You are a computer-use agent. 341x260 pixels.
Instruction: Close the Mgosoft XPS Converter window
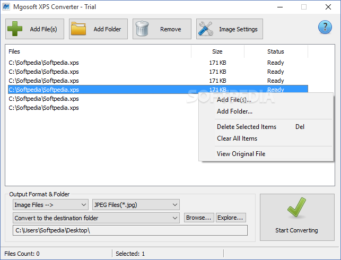click(328, 7)
